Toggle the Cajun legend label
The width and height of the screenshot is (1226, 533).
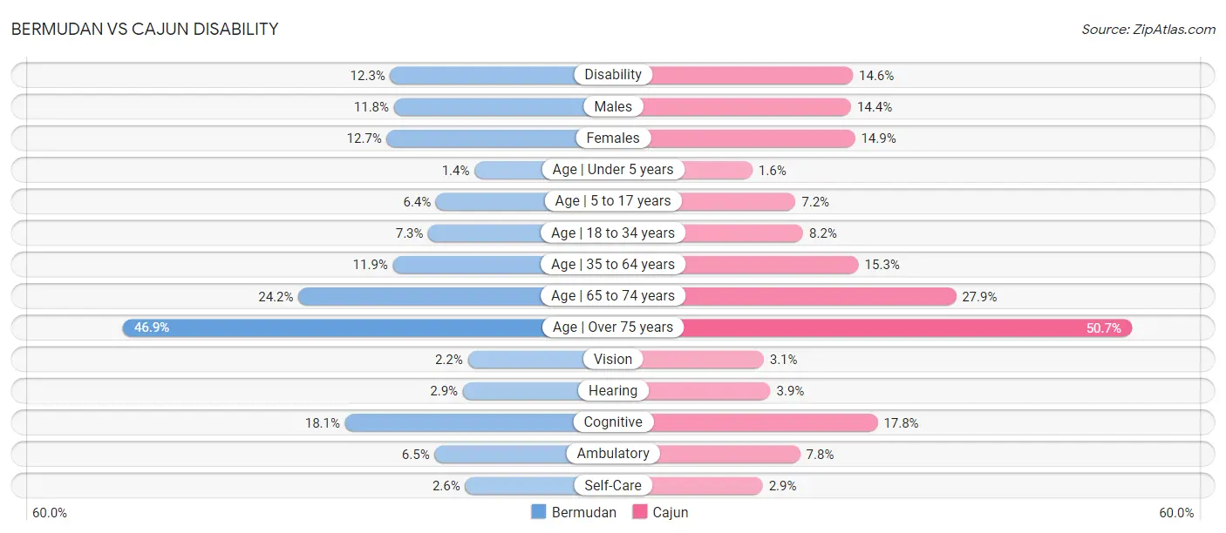pos(671,512)
